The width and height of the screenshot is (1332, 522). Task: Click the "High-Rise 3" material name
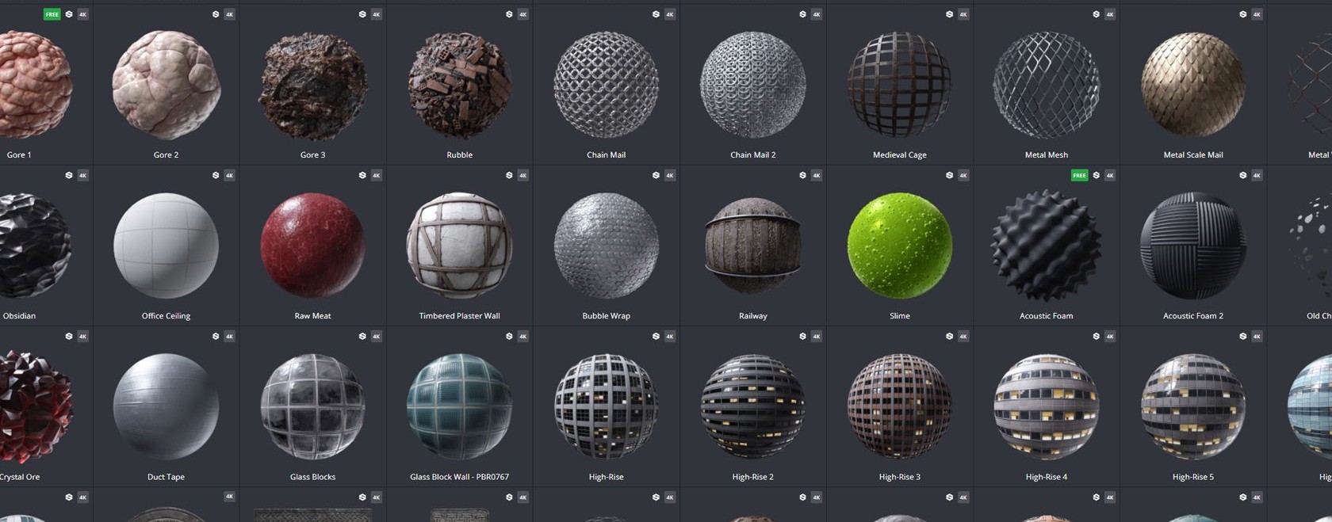coord(900,477)
